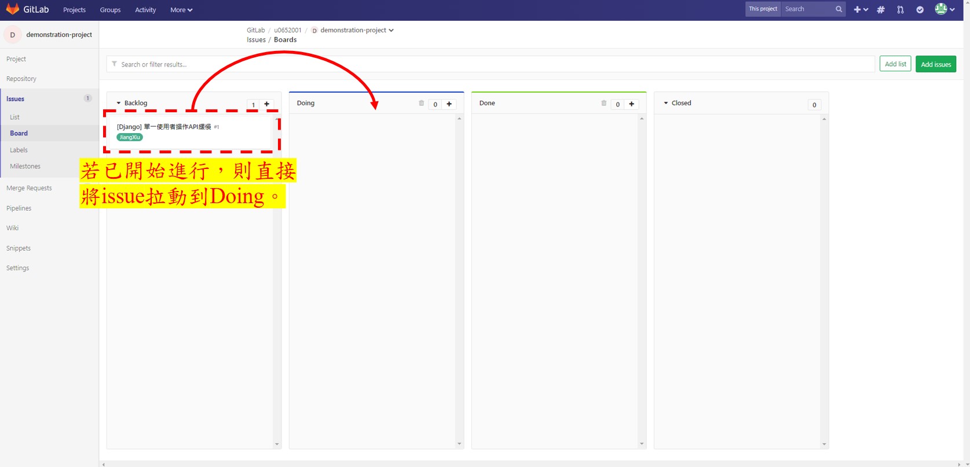This screenshot has height=467, width=970.
Task: Open merge requests icon in top bar
Action: [900, 9]
